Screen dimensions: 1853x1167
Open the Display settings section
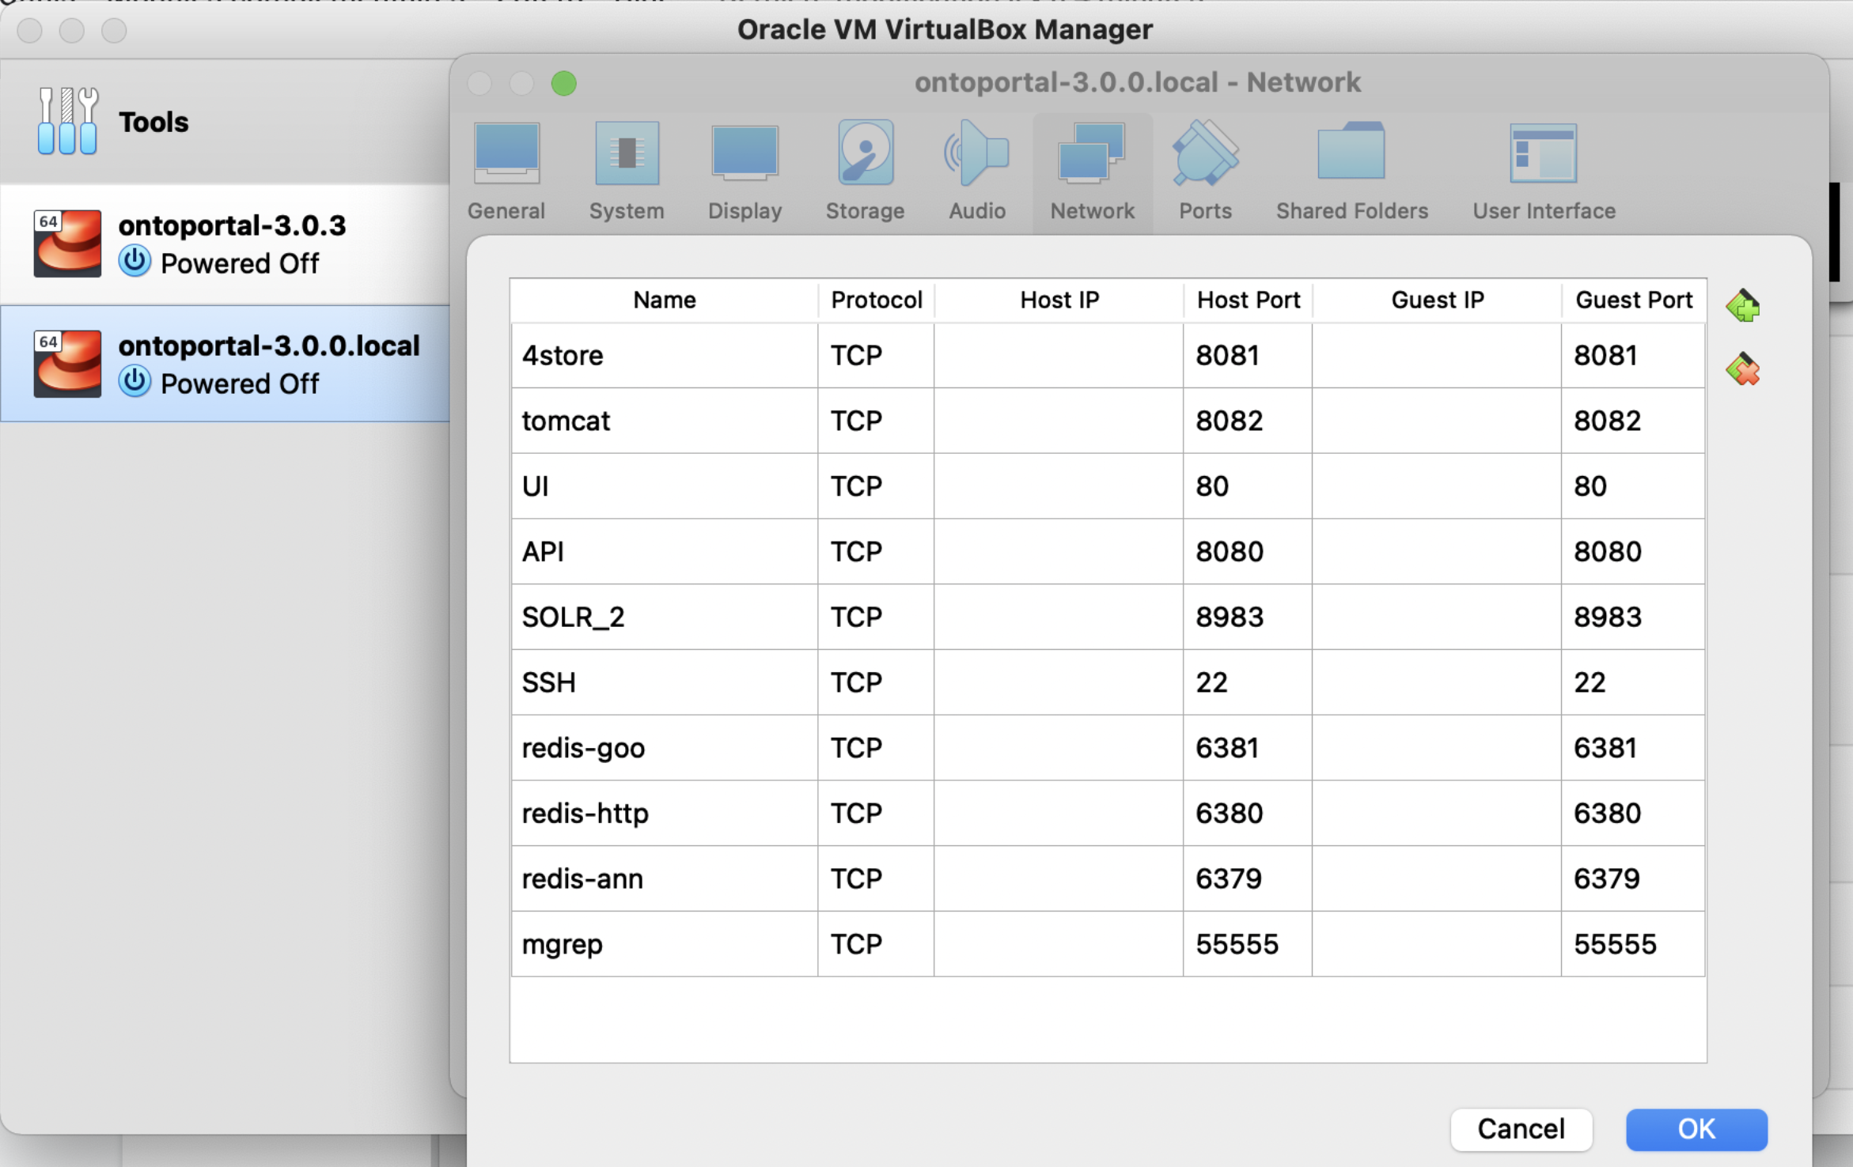click(745, 172)
